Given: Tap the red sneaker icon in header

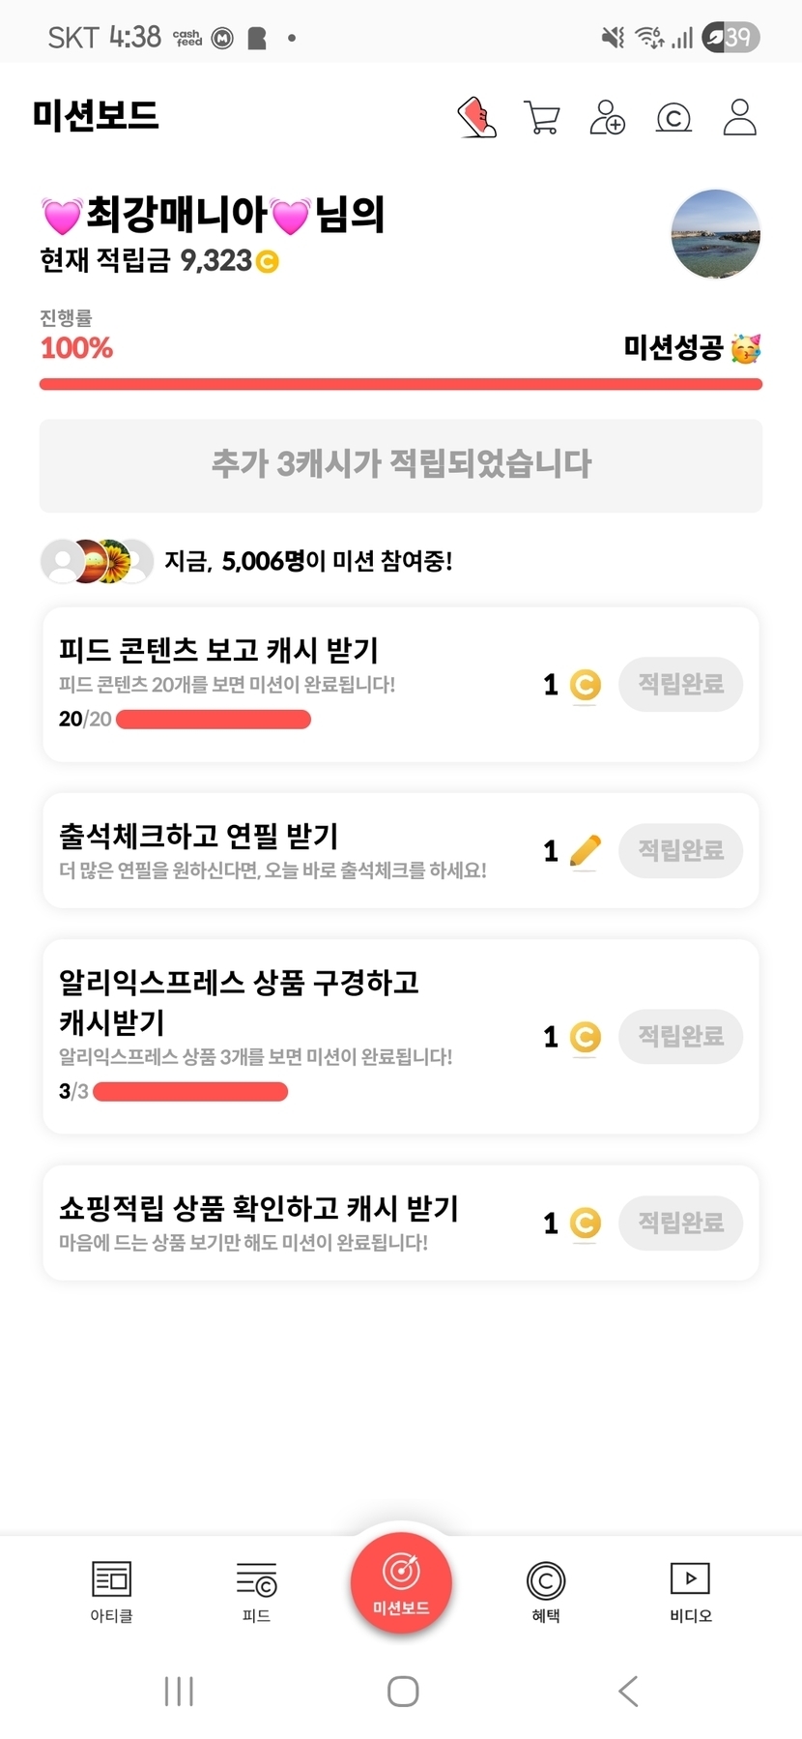Looking at the screenshot, I should [476, 118].
